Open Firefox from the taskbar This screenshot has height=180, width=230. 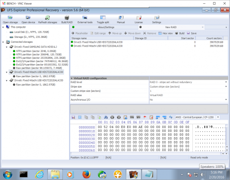(x=87, y=175)
